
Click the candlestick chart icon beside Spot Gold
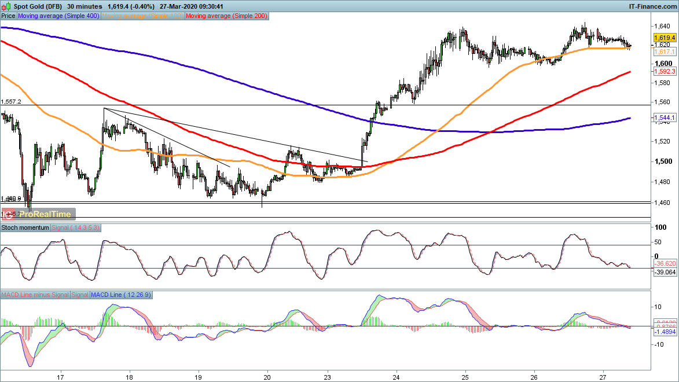point(6,6)
